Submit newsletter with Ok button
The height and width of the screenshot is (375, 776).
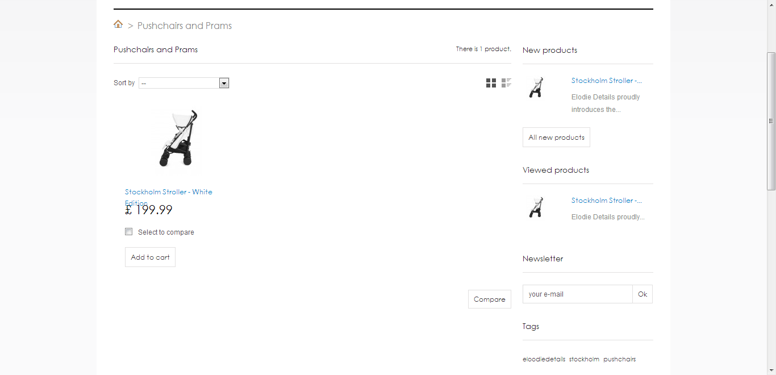[x=643, y=294]
